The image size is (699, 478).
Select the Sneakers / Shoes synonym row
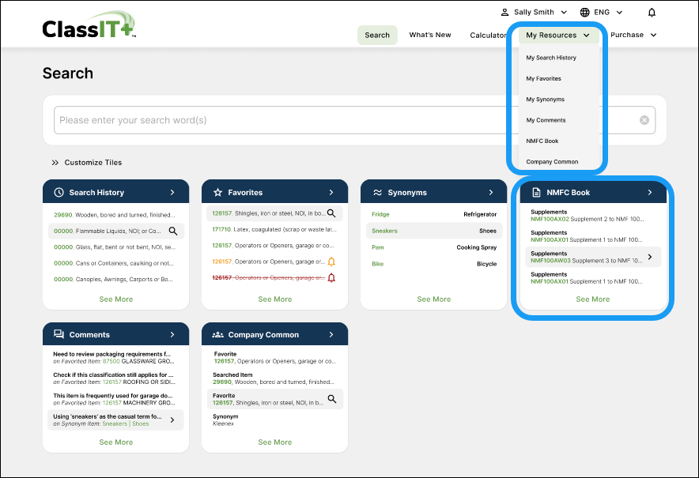click(x=434, y=231)
